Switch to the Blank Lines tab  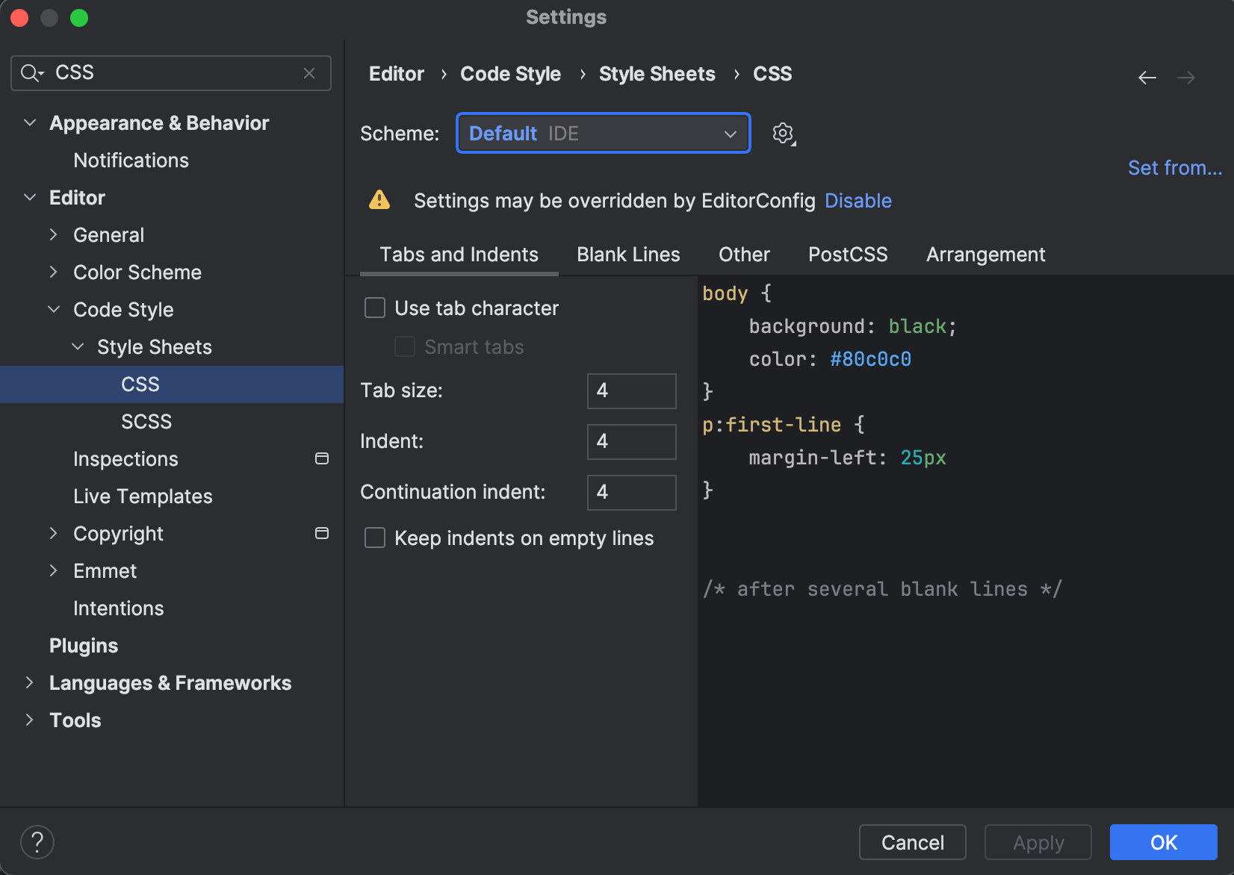pyautogui.click(x=627, y=255)
